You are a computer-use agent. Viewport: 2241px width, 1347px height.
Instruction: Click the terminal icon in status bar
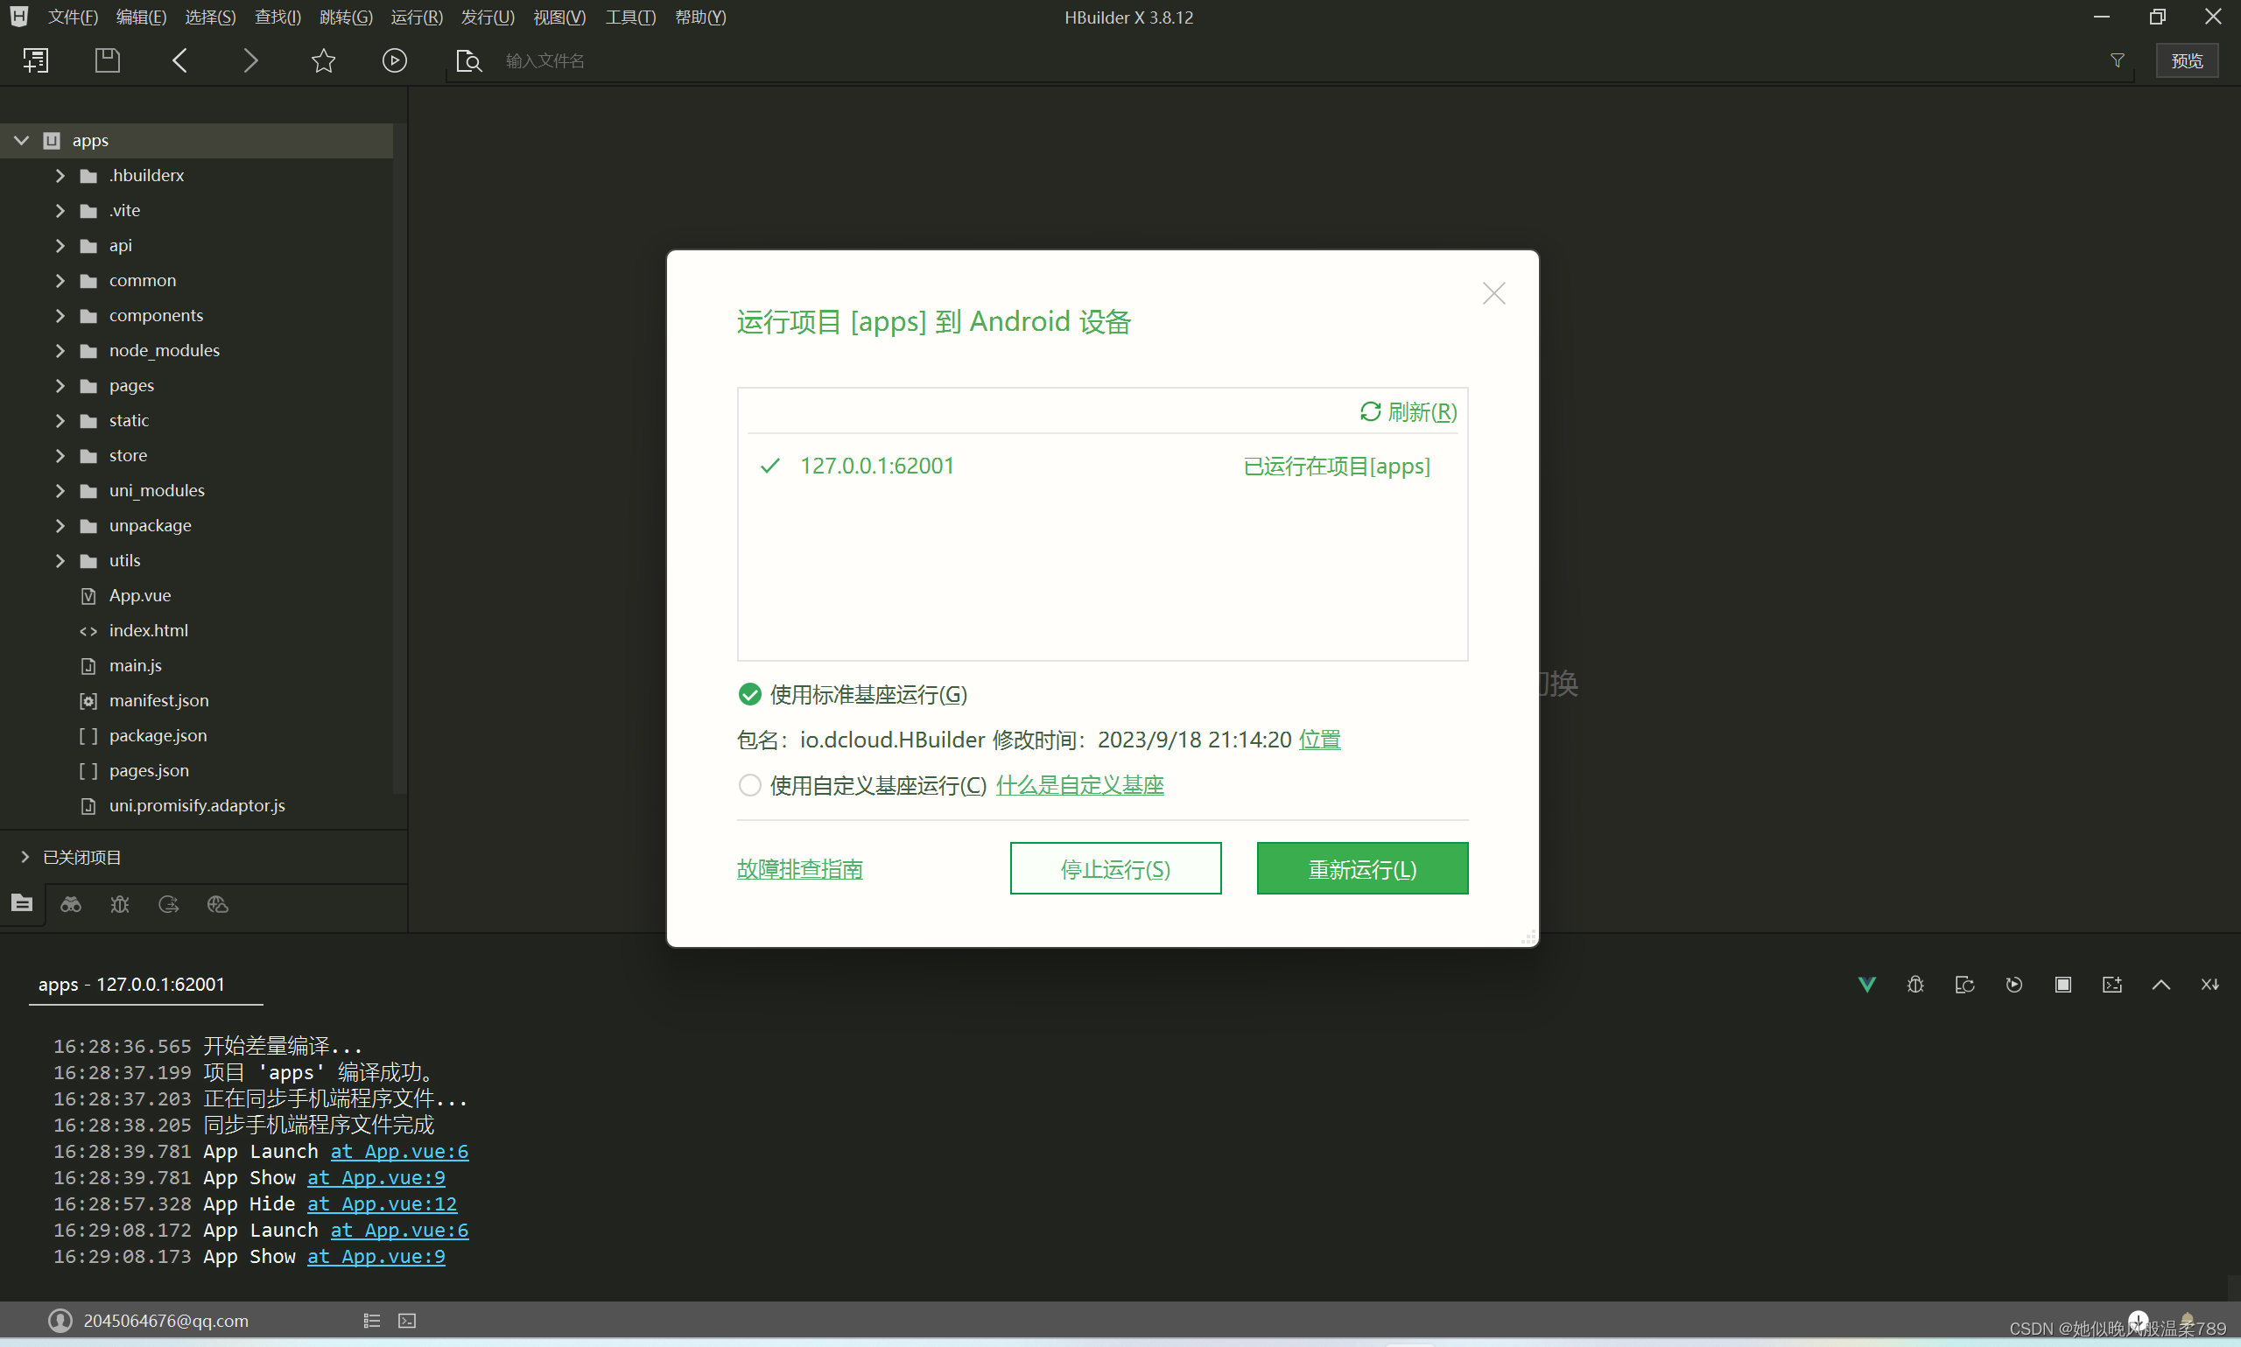[x=407, y=1321]
